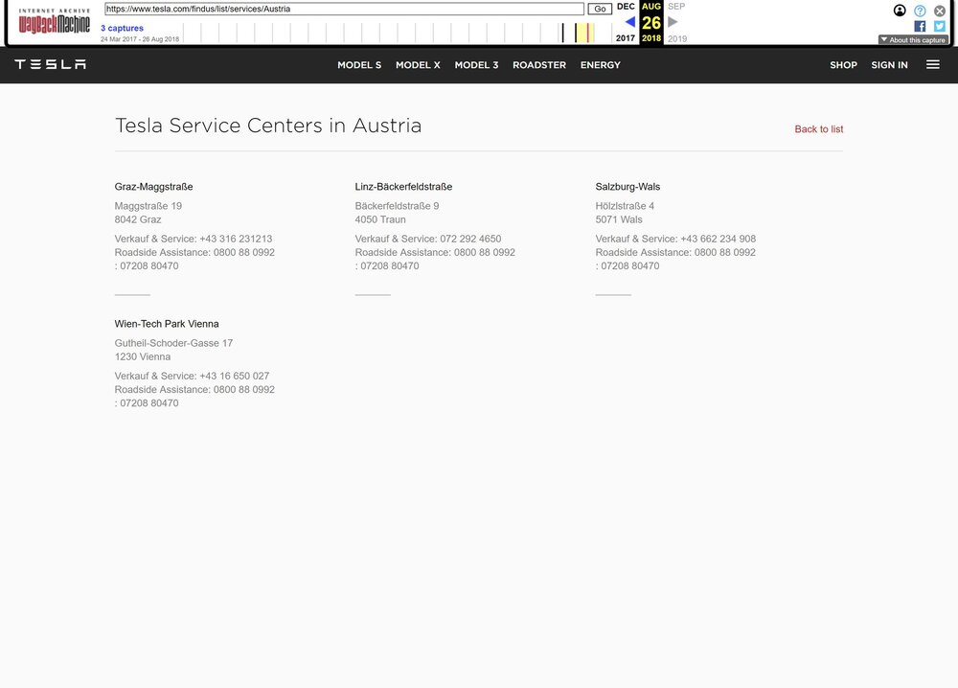Click the Wien-Tech Park Vienna heading
958x688 pixels.
167,324
